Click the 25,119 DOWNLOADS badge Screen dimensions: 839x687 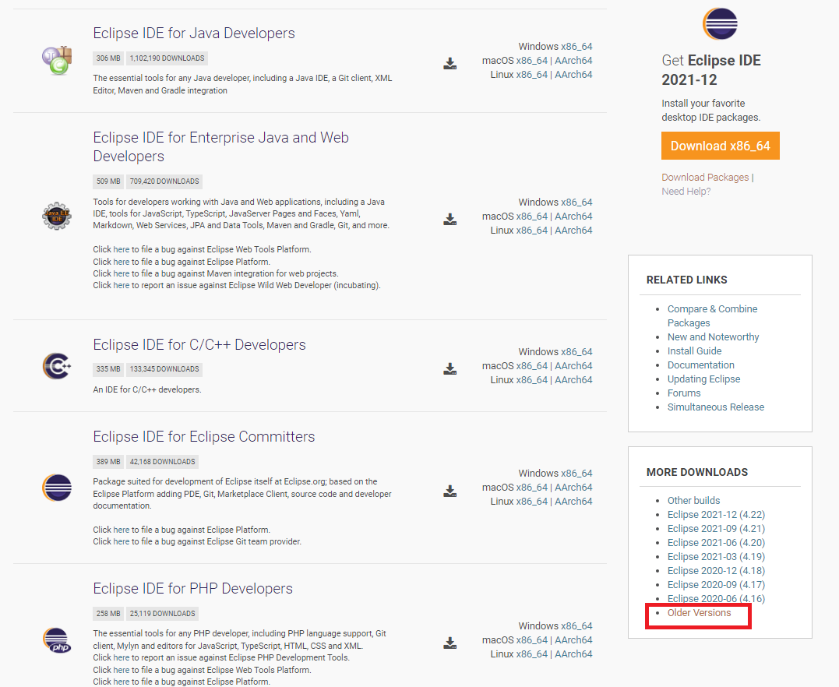(162, 614)
